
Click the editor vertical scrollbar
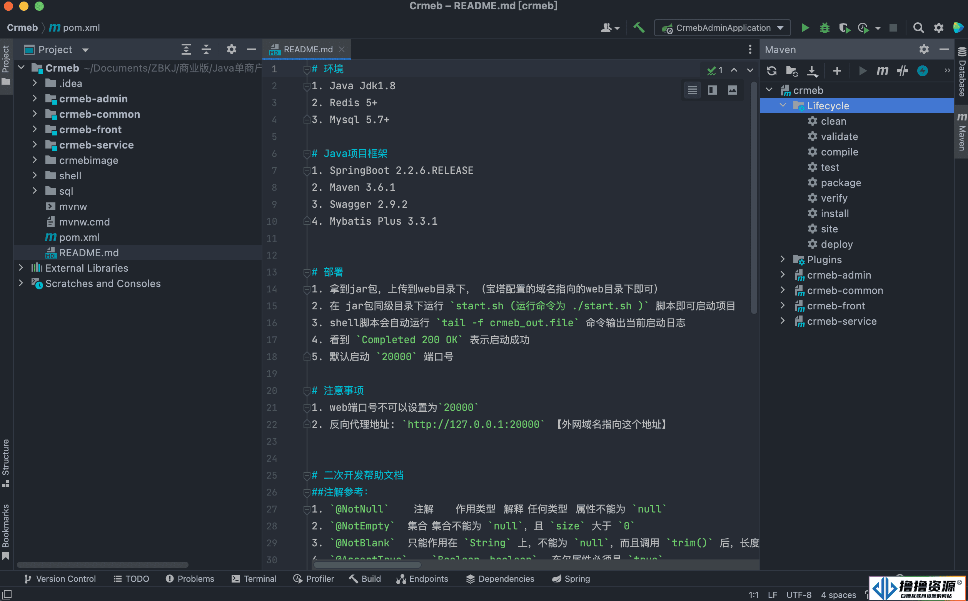(x=754, y=197)
